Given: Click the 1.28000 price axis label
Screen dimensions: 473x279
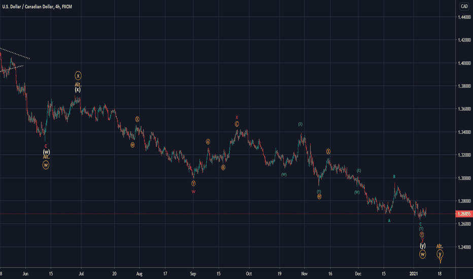Looking at the screenshot, I should [x=464, y=201].
